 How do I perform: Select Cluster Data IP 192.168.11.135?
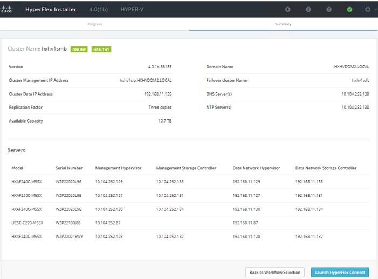click(x=158, y=94)
